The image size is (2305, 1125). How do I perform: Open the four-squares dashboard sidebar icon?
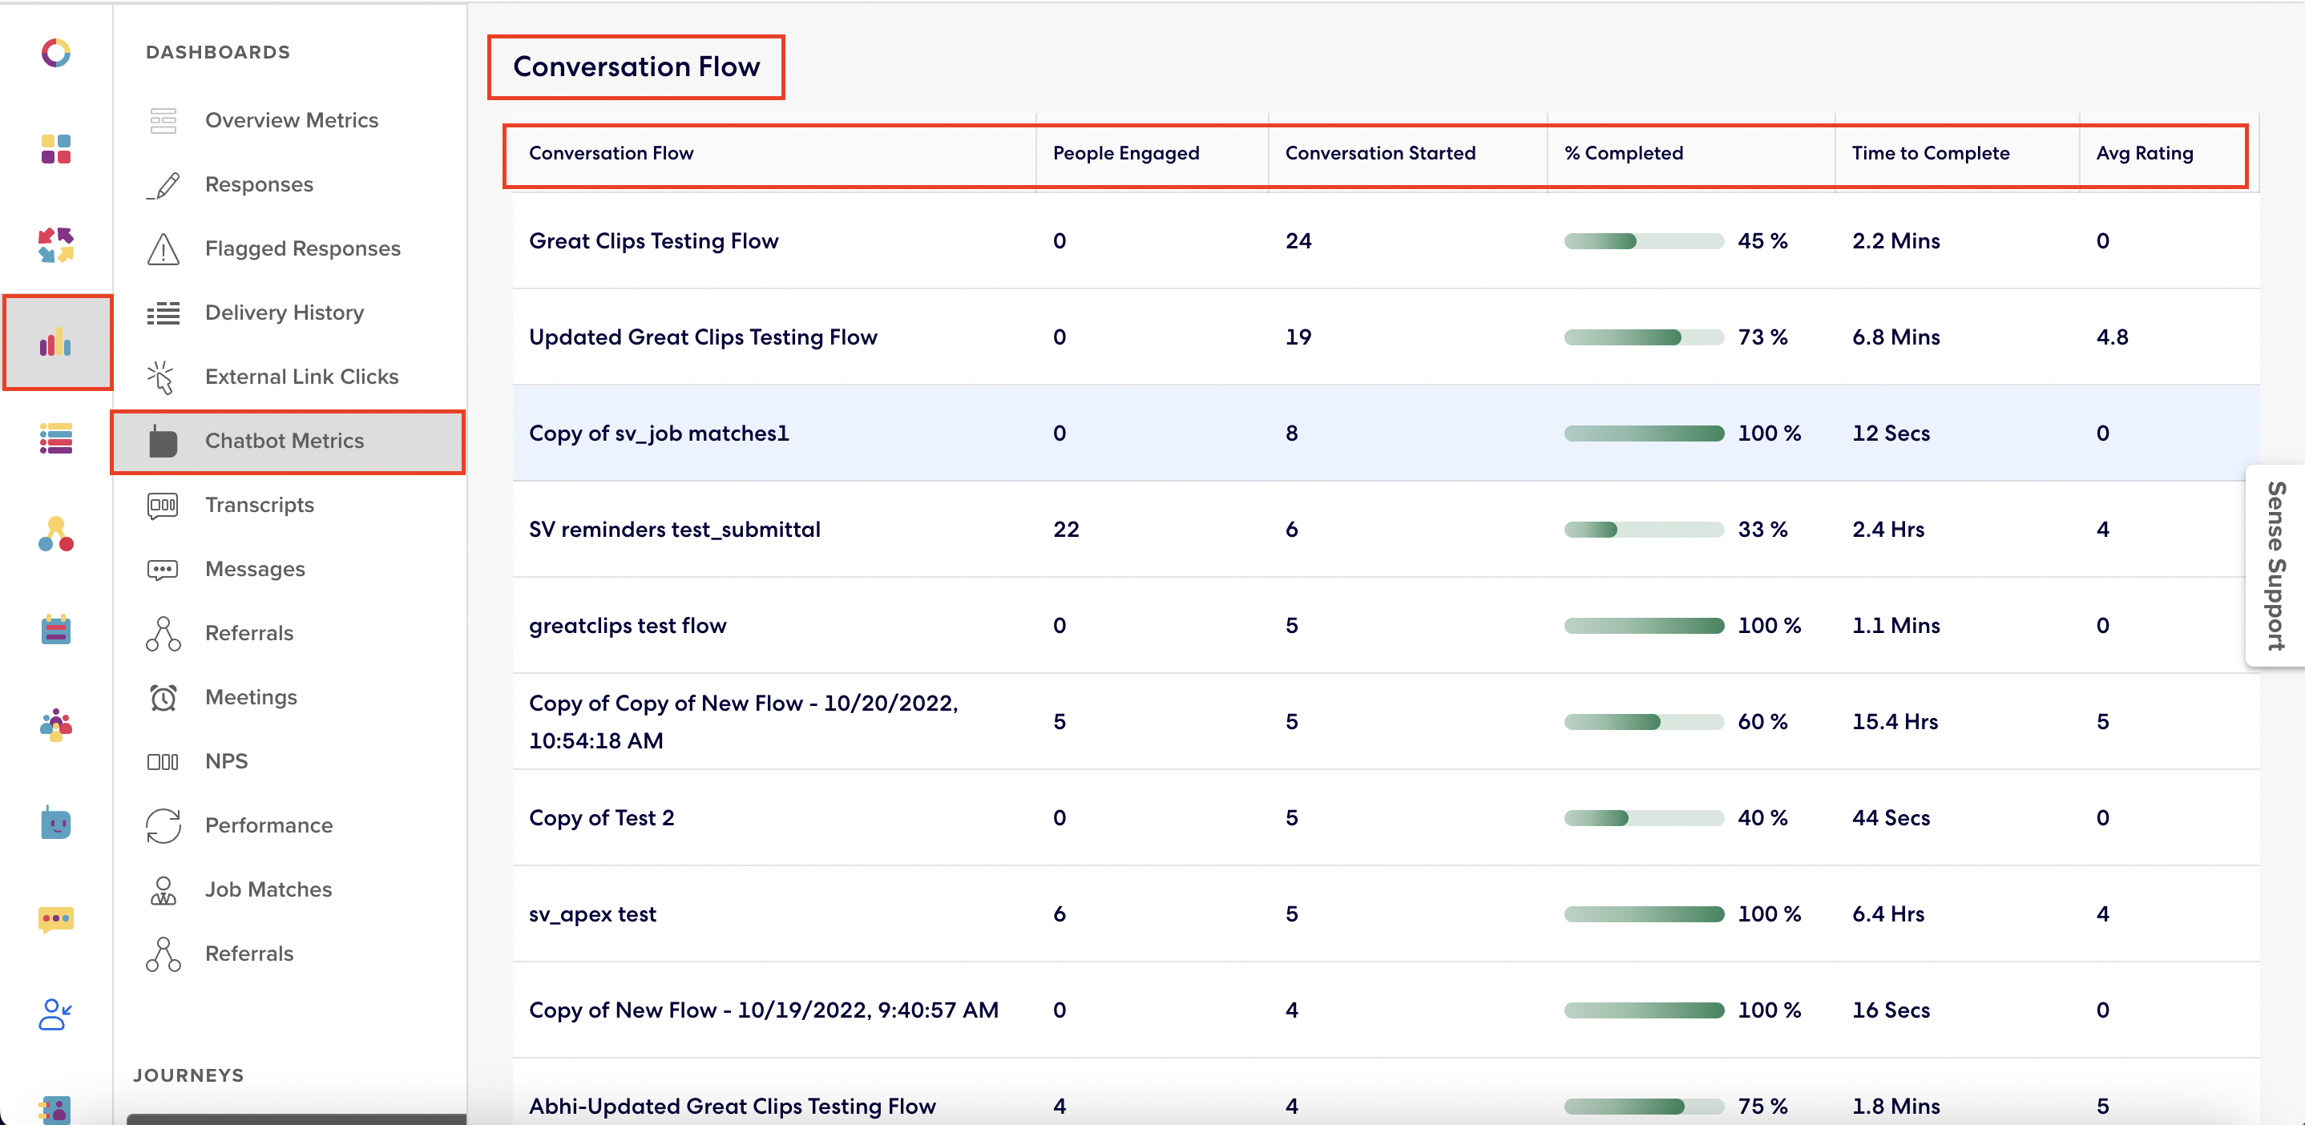[x=55, y=149]
